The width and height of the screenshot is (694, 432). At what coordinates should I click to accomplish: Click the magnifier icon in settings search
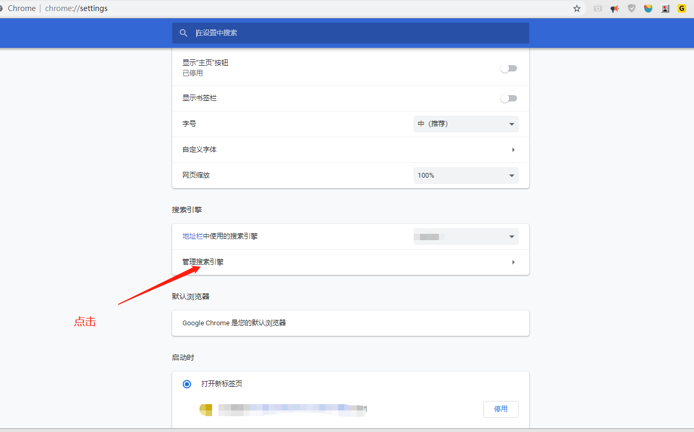tap(184, 33)
